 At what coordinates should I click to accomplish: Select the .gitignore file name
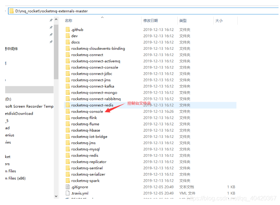(x=80, y=187)
